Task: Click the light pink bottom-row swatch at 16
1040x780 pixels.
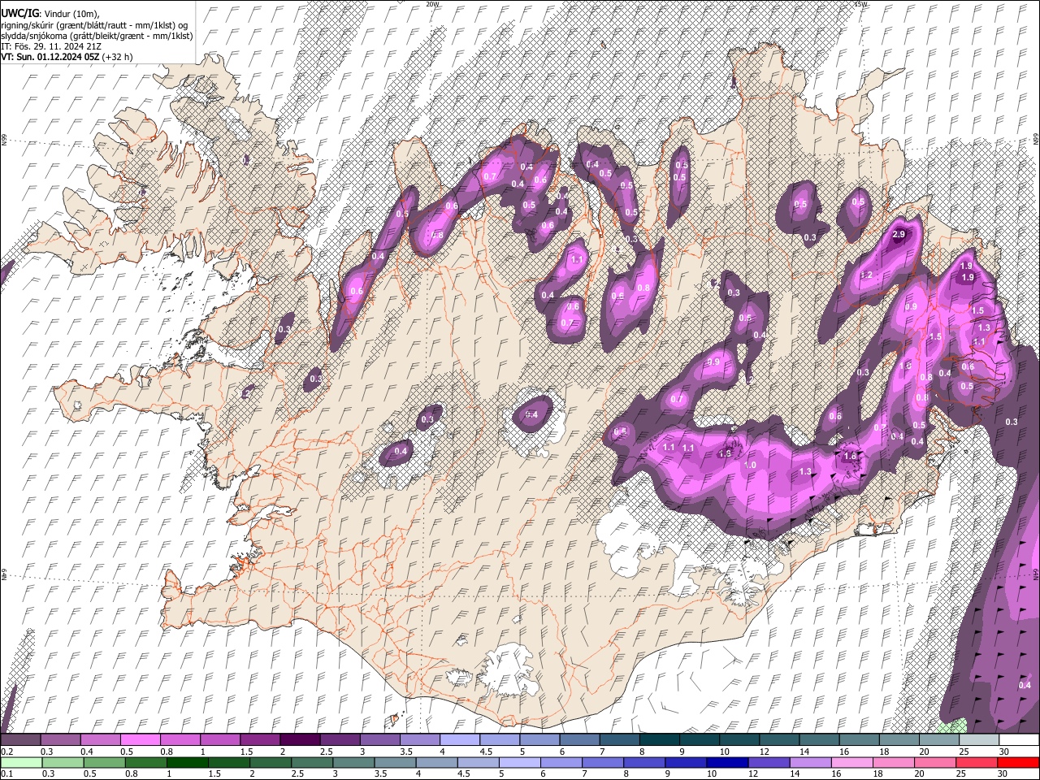Action: (852, 762)
